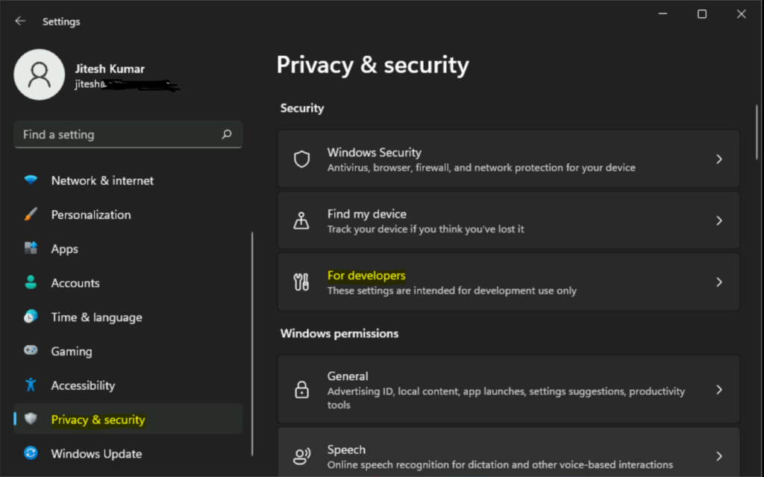
Task: Click the back arrow navigation button
Action: 19,21
